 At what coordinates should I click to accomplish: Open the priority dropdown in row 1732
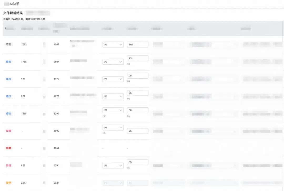[113, 45]
